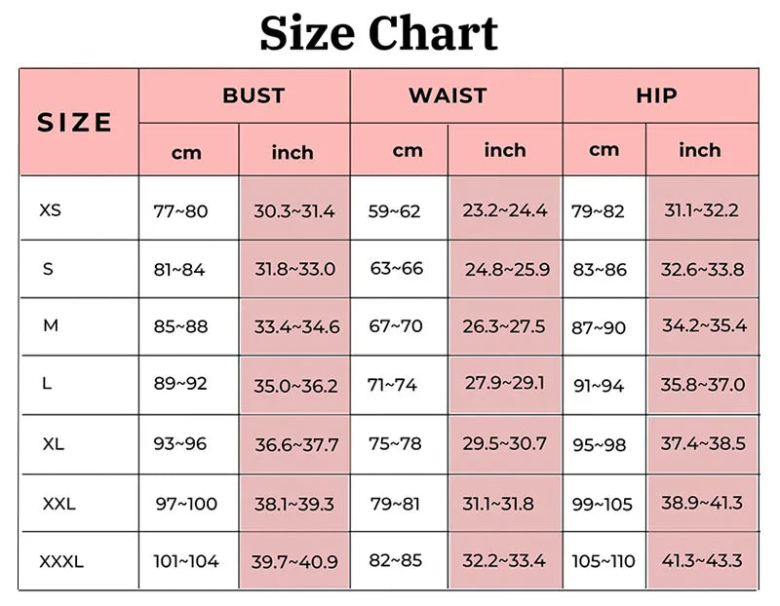Click the Size Chart title text

pyautogui.click(x=378, y=32)
